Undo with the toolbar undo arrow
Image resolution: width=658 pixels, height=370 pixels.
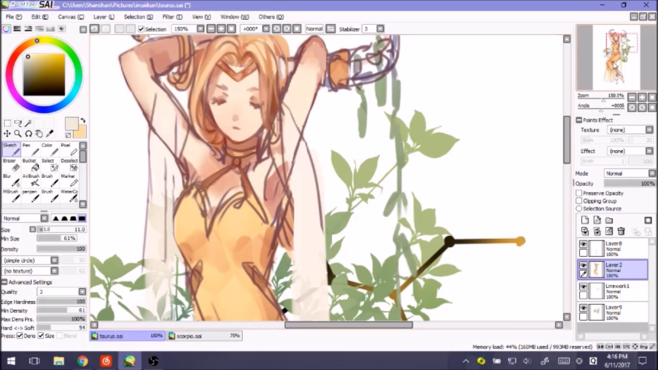[x=95, y=29]
